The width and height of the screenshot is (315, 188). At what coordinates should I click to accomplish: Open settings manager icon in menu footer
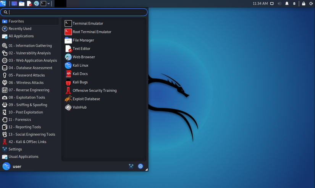point(131,166)
